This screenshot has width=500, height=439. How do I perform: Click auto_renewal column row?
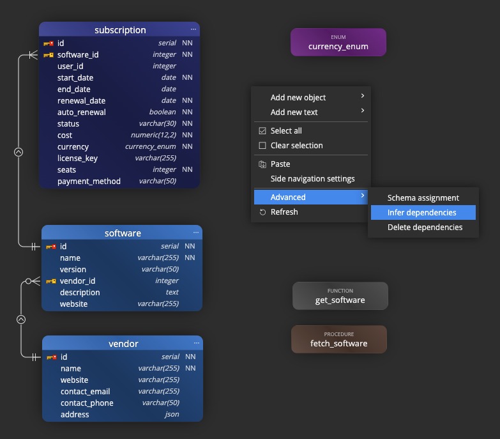coord(119,112)
